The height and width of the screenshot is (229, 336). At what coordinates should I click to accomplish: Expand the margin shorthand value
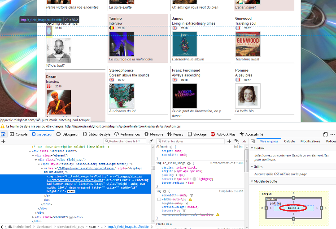pyautogui.click(x=175, y=171)
